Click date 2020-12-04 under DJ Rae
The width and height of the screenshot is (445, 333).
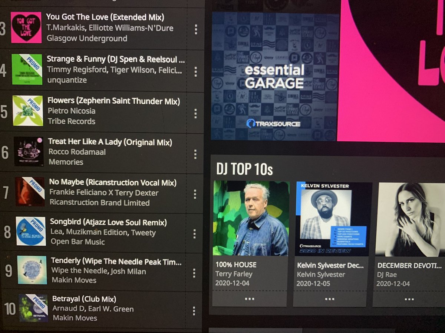(393, 284)
